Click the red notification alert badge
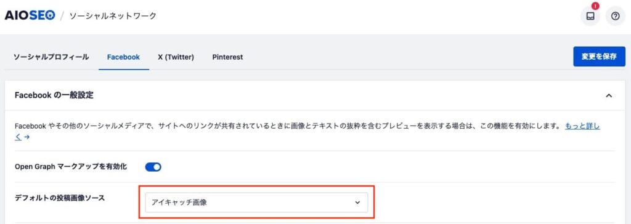 596,6
